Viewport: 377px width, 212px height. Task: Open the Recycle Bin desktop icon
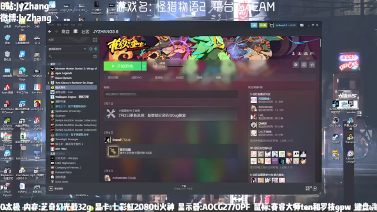[x=7, y=56]
